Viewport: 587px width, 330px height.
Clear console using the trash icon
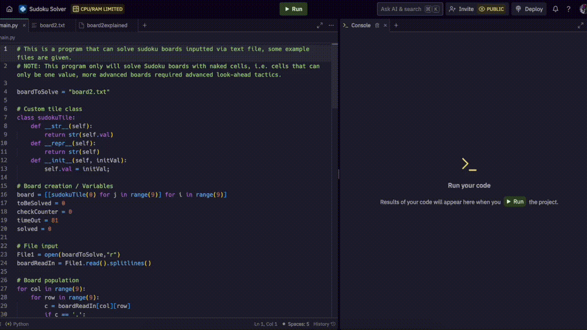point(377,26)
